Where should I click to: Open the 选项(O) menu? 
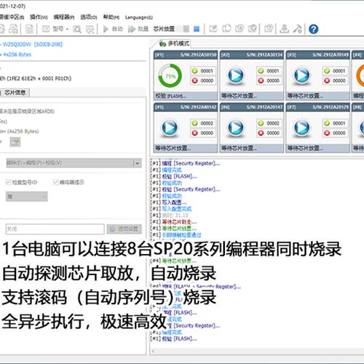click(89, 17)
